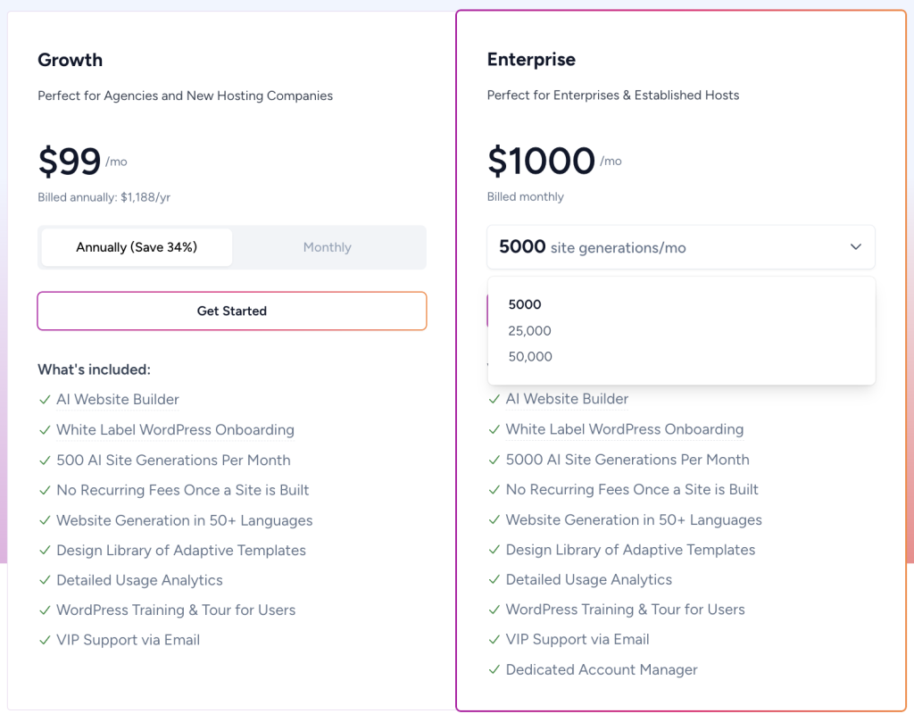Switch Growth billing to Monthly
Viewport: 914px width, 722px height.
click(x=327, y=247)
